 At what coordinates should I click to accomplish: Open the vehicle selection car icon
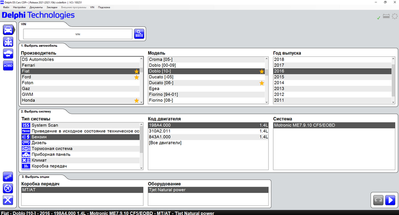click(8, 30)
